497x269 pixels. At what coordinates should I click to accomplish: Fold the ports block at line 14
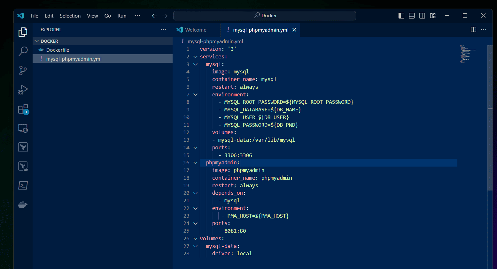click(195, 148)
